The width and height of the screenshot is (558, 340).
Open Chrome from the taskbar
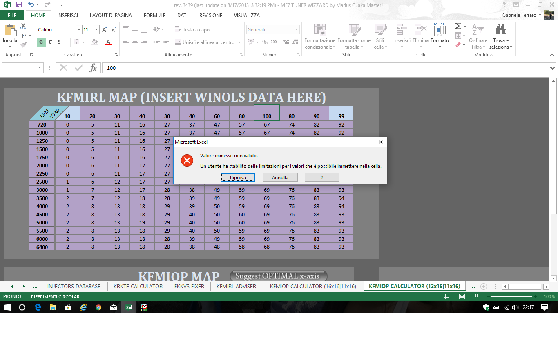[98, 307]
